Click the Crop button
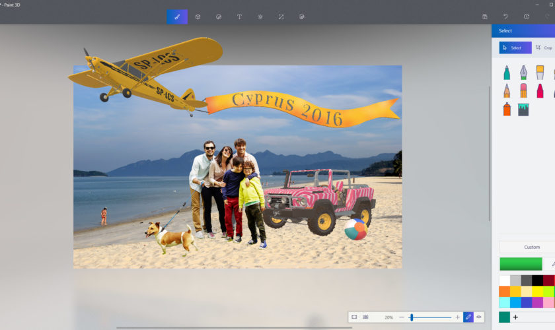Viewport: 555px width, 330px height. (x=544, y=48)
